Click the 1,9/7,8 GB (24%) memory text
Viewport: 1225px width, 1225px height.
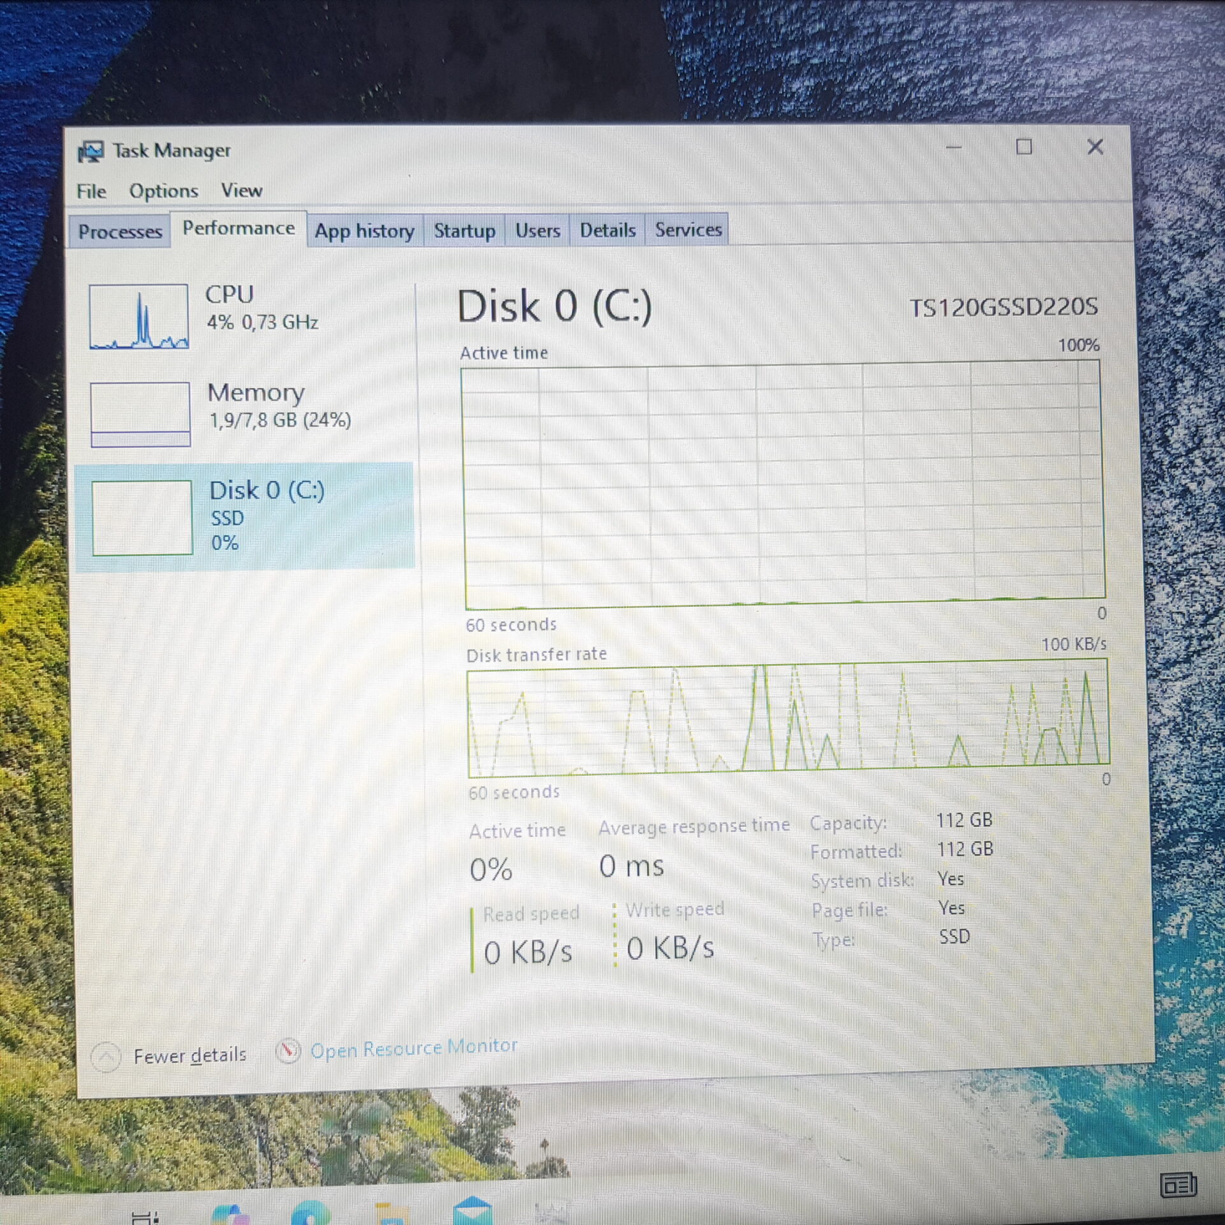pos(280,420)
